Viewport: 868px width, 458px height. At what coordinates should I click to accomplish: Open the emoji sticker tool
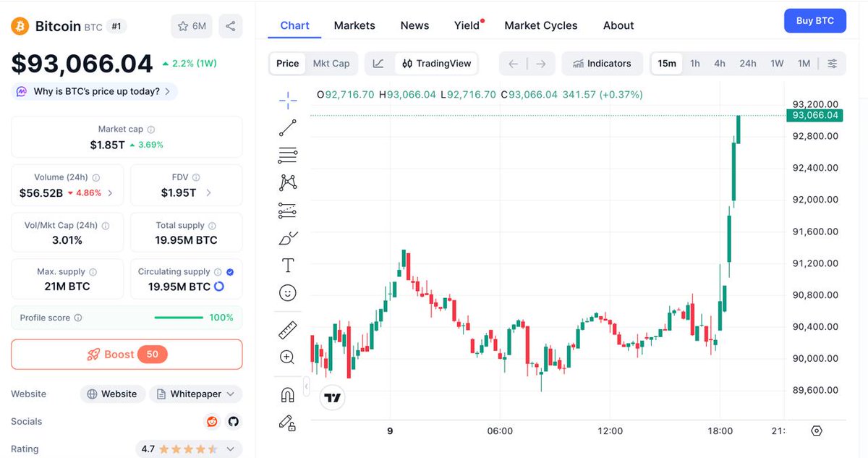tap(288, 293)
